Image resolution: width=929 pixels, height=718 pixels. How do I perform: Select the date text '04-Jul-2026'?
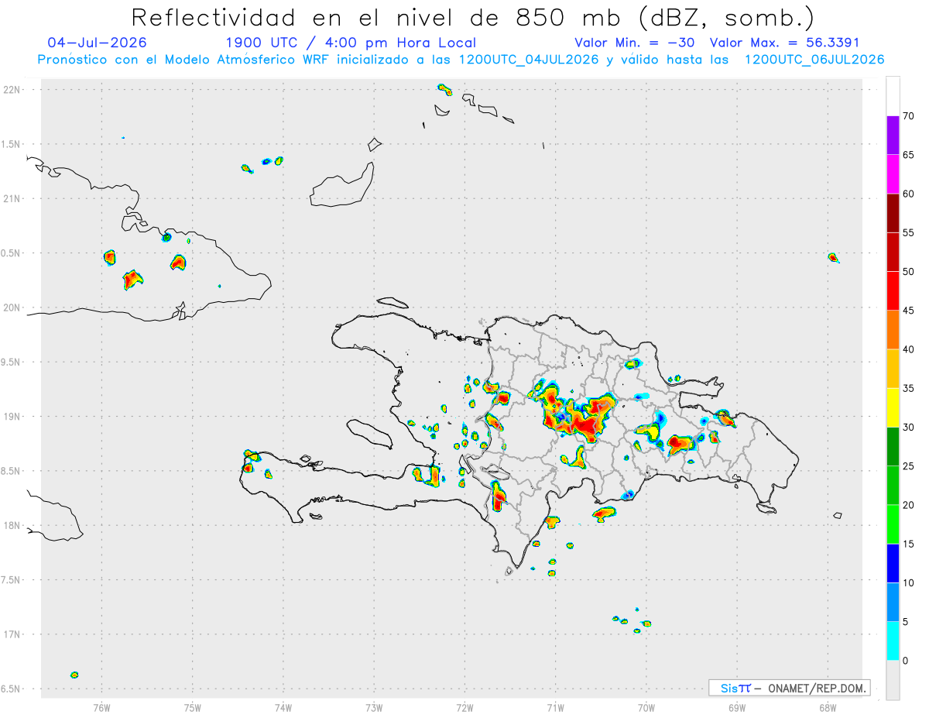pos(97,43)
